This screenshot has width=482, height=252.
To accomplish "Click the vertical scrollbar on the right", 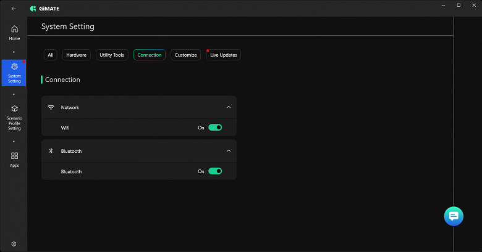I will click(454, 123).
